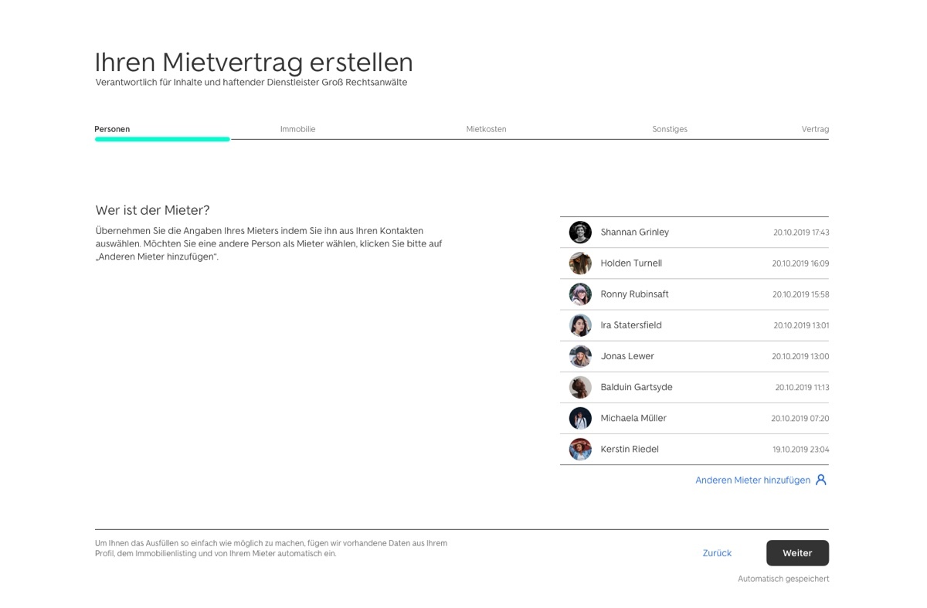Image resolution: width=927 pixels, height=608 pixels.
Task: Click Jonas Lewer's avatar
Action: (x=580, y=356)
